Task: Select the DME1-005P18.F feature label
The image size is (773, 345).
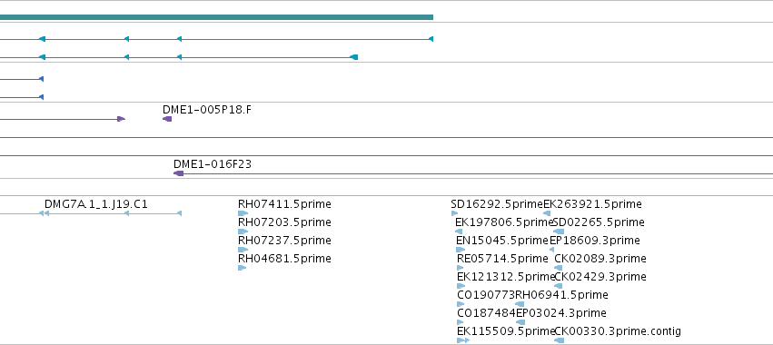Action: pyautogui.click(x=206, y=110)
